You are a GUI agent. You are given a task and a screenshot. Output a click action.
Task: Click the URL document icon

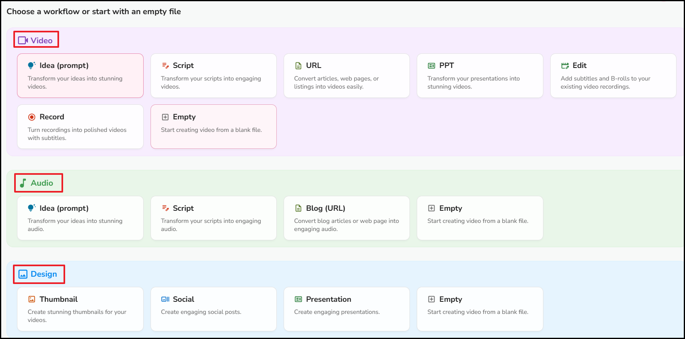point(298,66)
